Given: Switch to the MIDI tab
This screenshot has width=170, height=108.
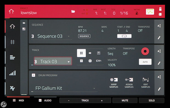Looking at the screenshot, I should tap(18, 100).
